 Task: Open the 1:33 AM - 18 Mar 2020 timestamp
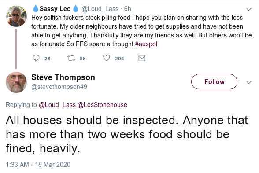click(x=38, y=165)
